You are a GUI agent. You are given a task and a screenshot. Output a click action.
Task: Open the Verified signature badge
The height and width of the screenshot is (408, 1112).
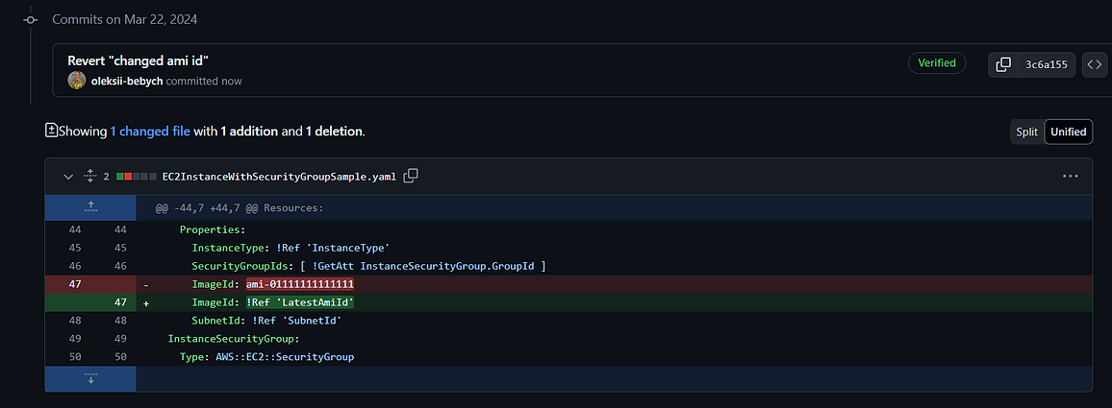(937, 63)
